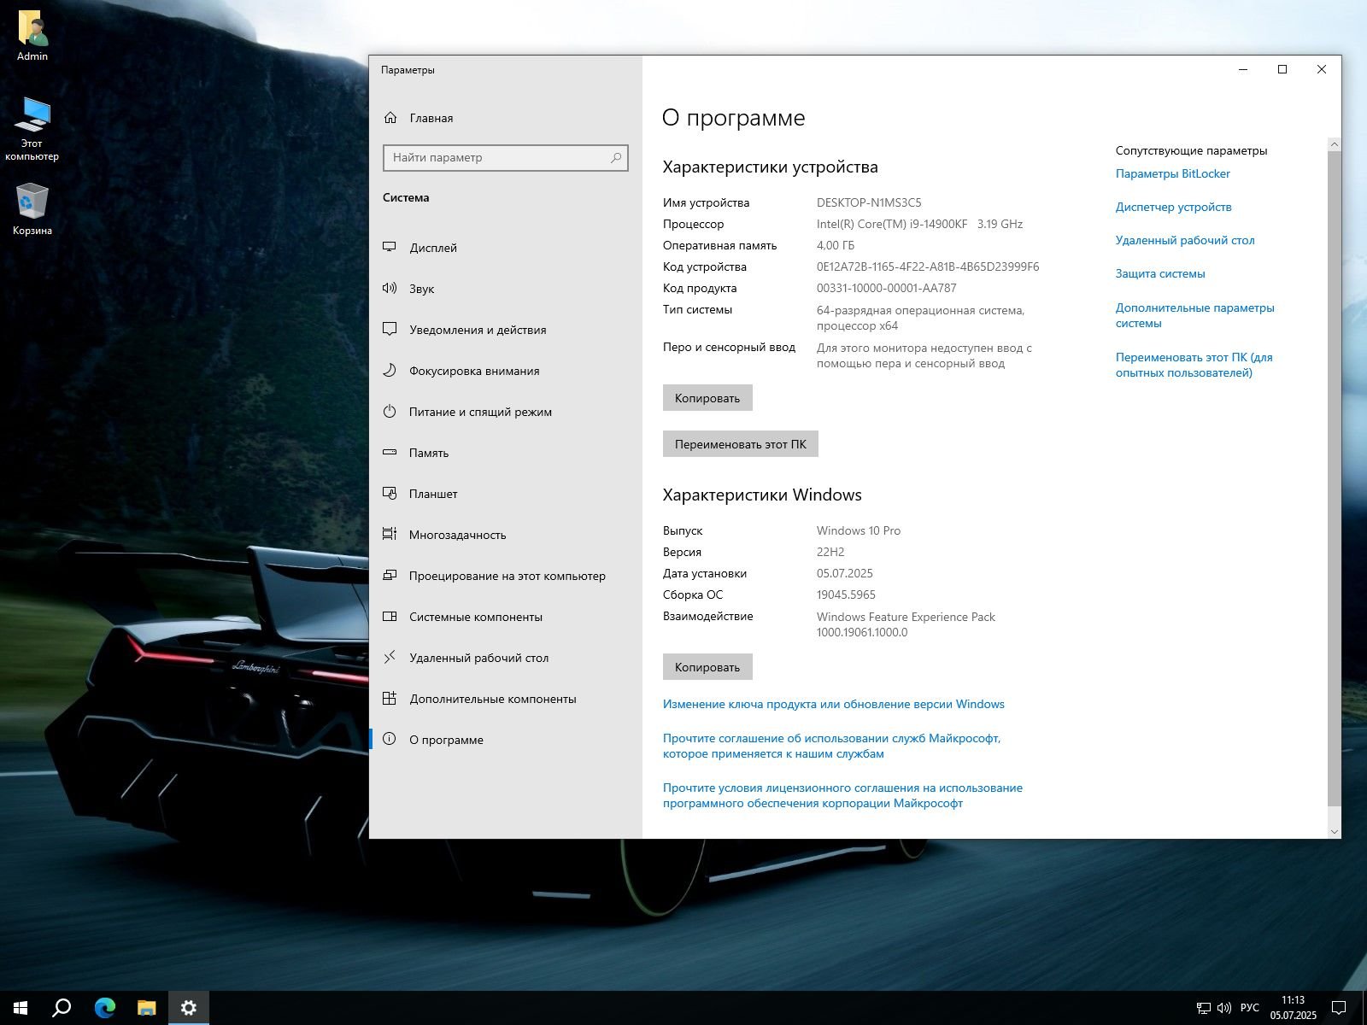Click the Системные компоненты icon
Screen dimensions: 1367x1025
[x=390, y=617]
